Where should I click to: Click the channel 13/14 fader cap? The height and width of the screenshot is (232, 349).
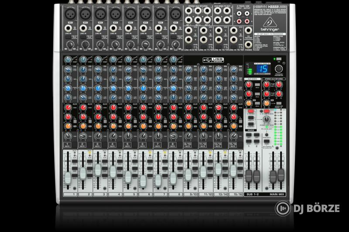point(219,169)
